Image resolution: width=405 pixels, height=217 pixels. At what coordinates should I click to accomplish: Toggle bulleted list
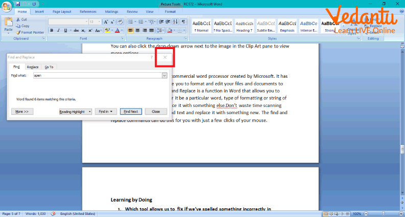pos(131,22)
